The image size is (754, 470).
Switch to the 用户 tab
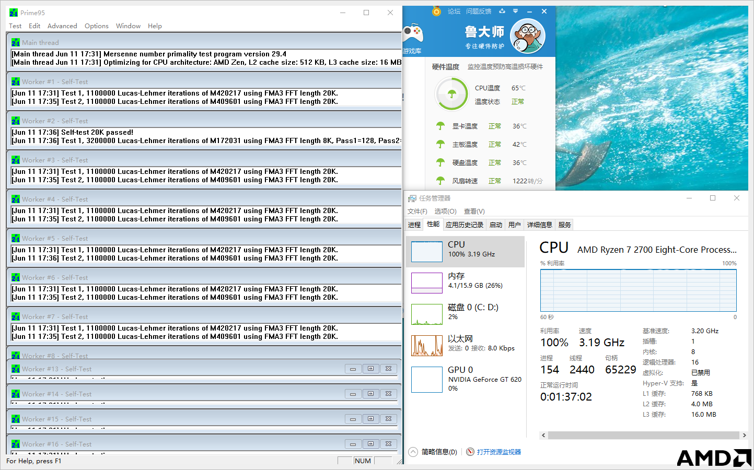(515, 225)
